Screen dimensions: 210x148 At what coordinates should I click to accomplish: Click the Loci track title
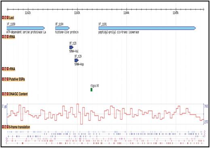(11, 18)
